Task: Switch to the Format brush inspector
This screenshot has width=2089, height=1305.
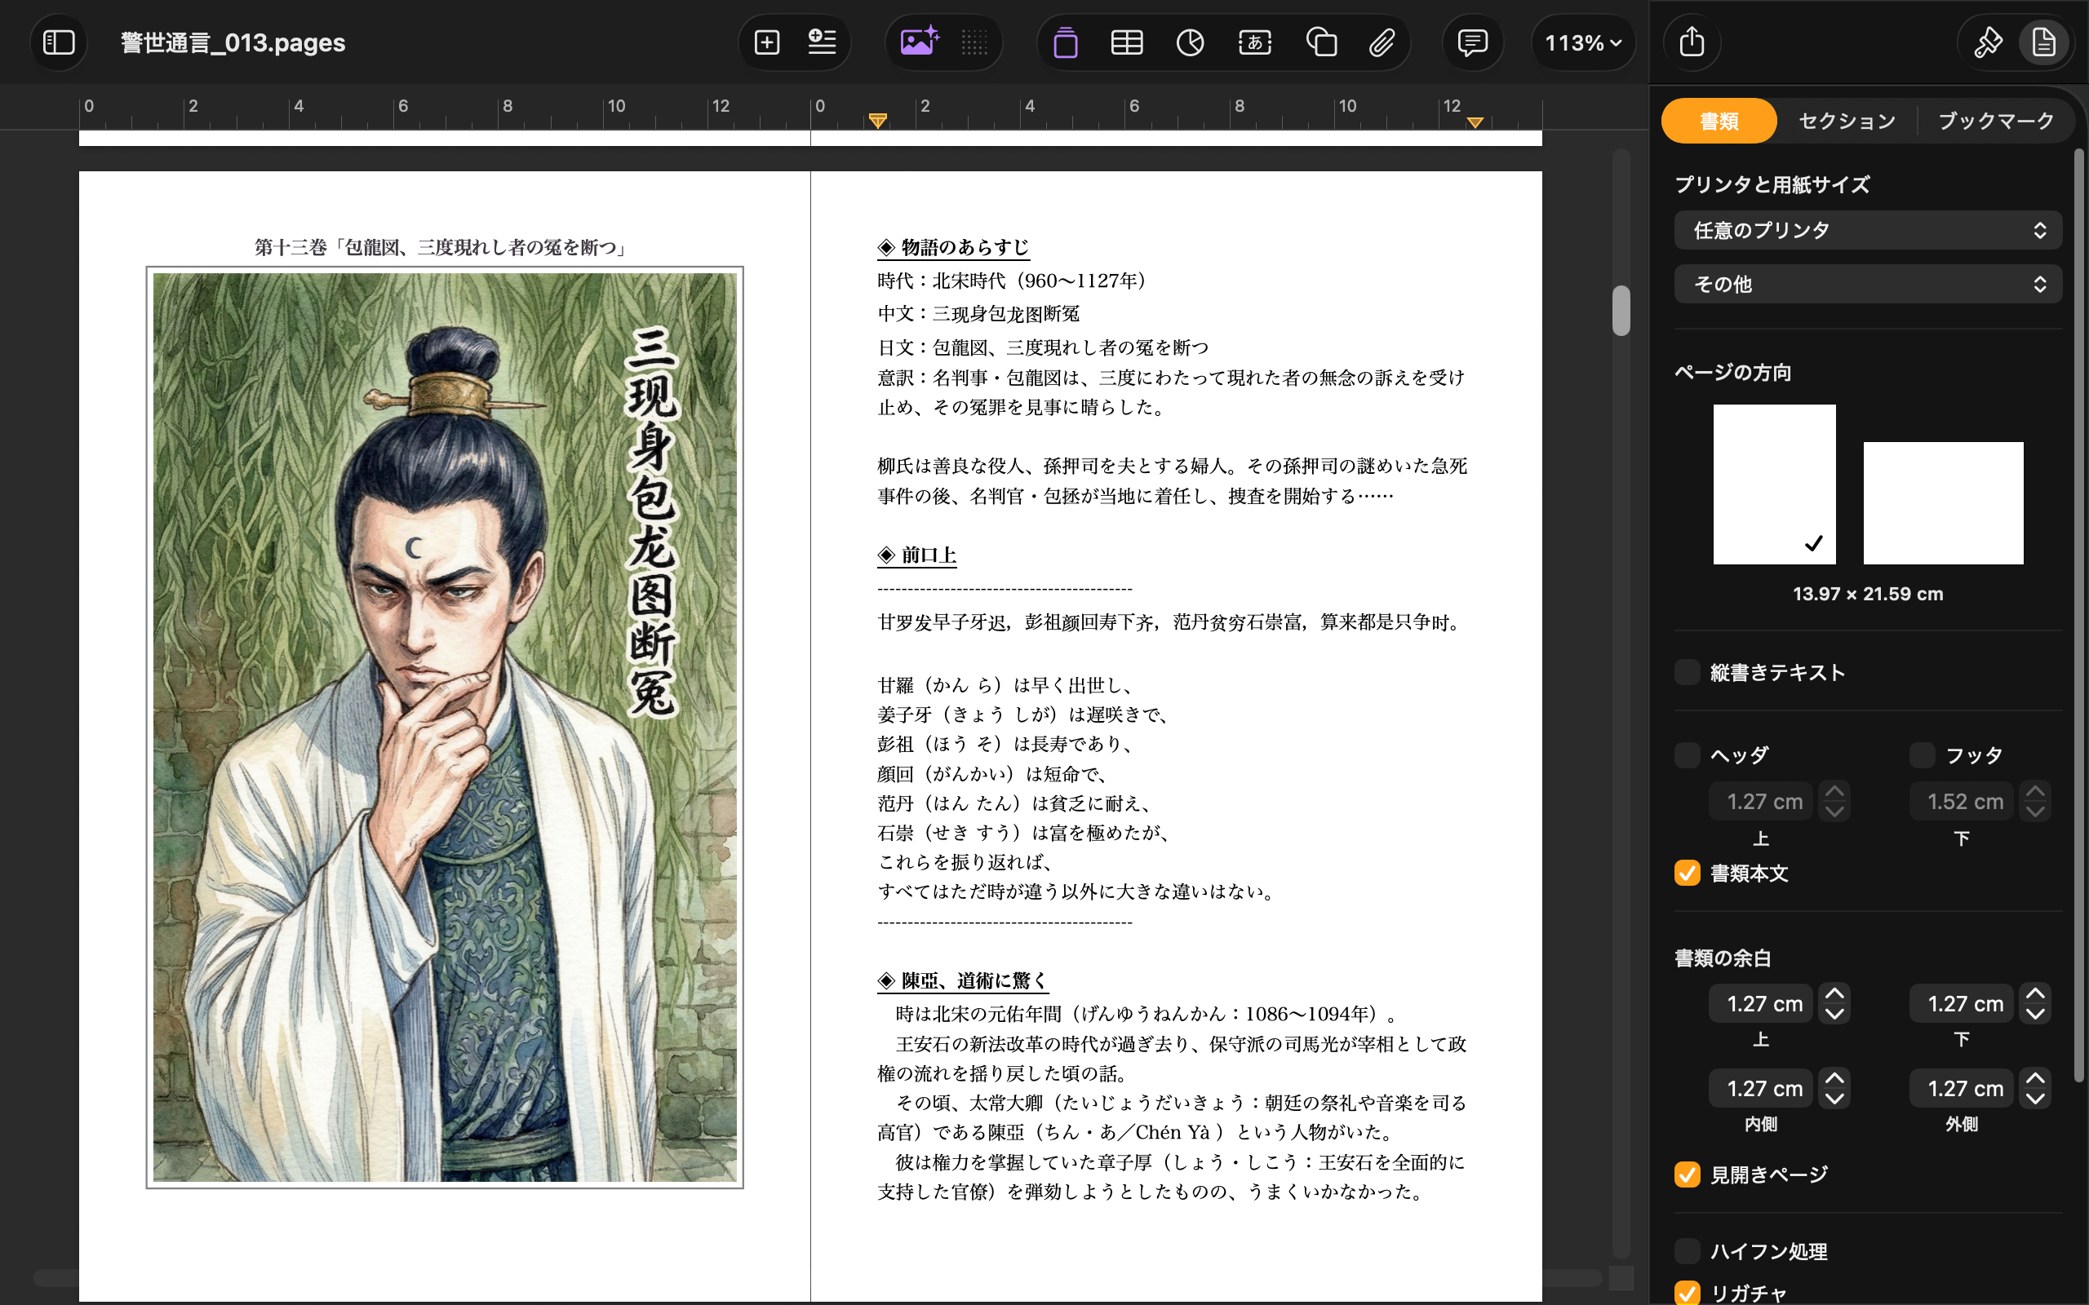Action: (x=1988, y=42)
